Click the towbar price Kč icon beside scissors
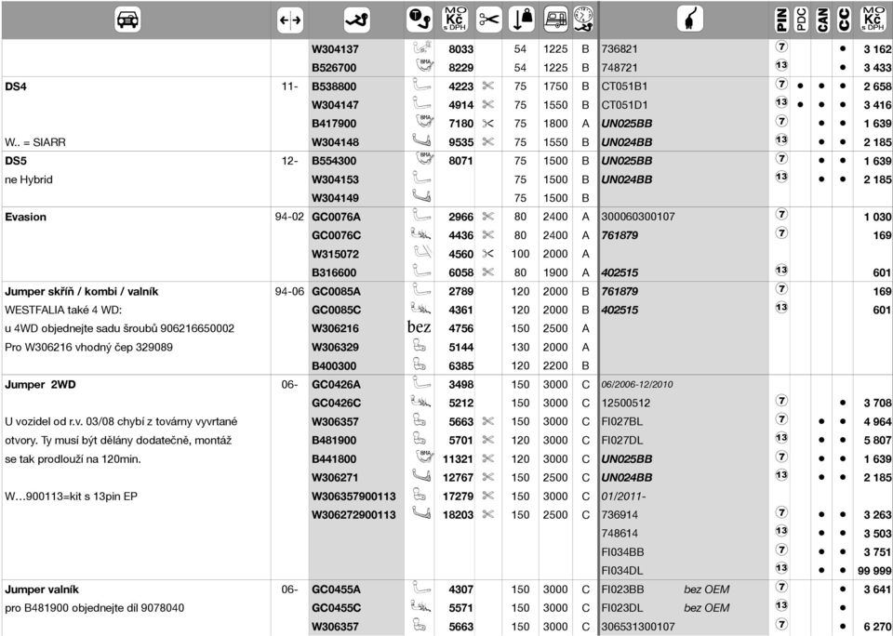The width and height of the screenshot is (893, 636). coord(455,20)
